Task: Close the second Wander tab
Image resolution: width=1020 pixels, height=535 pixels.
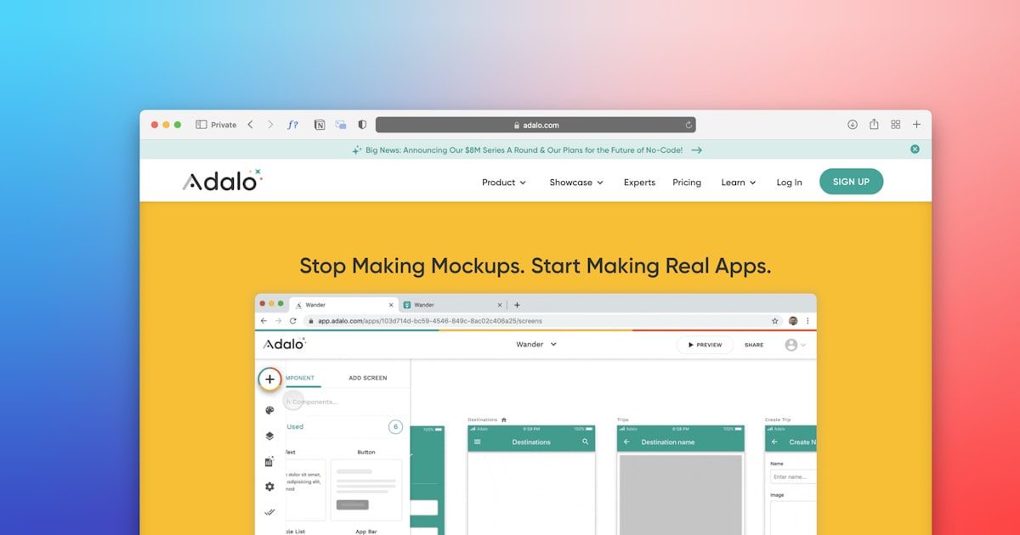Action: point(499,305)
